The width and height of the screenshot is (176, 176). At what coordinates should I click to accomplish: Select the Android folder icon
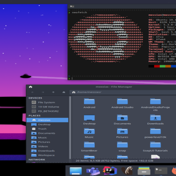point(89,101)
